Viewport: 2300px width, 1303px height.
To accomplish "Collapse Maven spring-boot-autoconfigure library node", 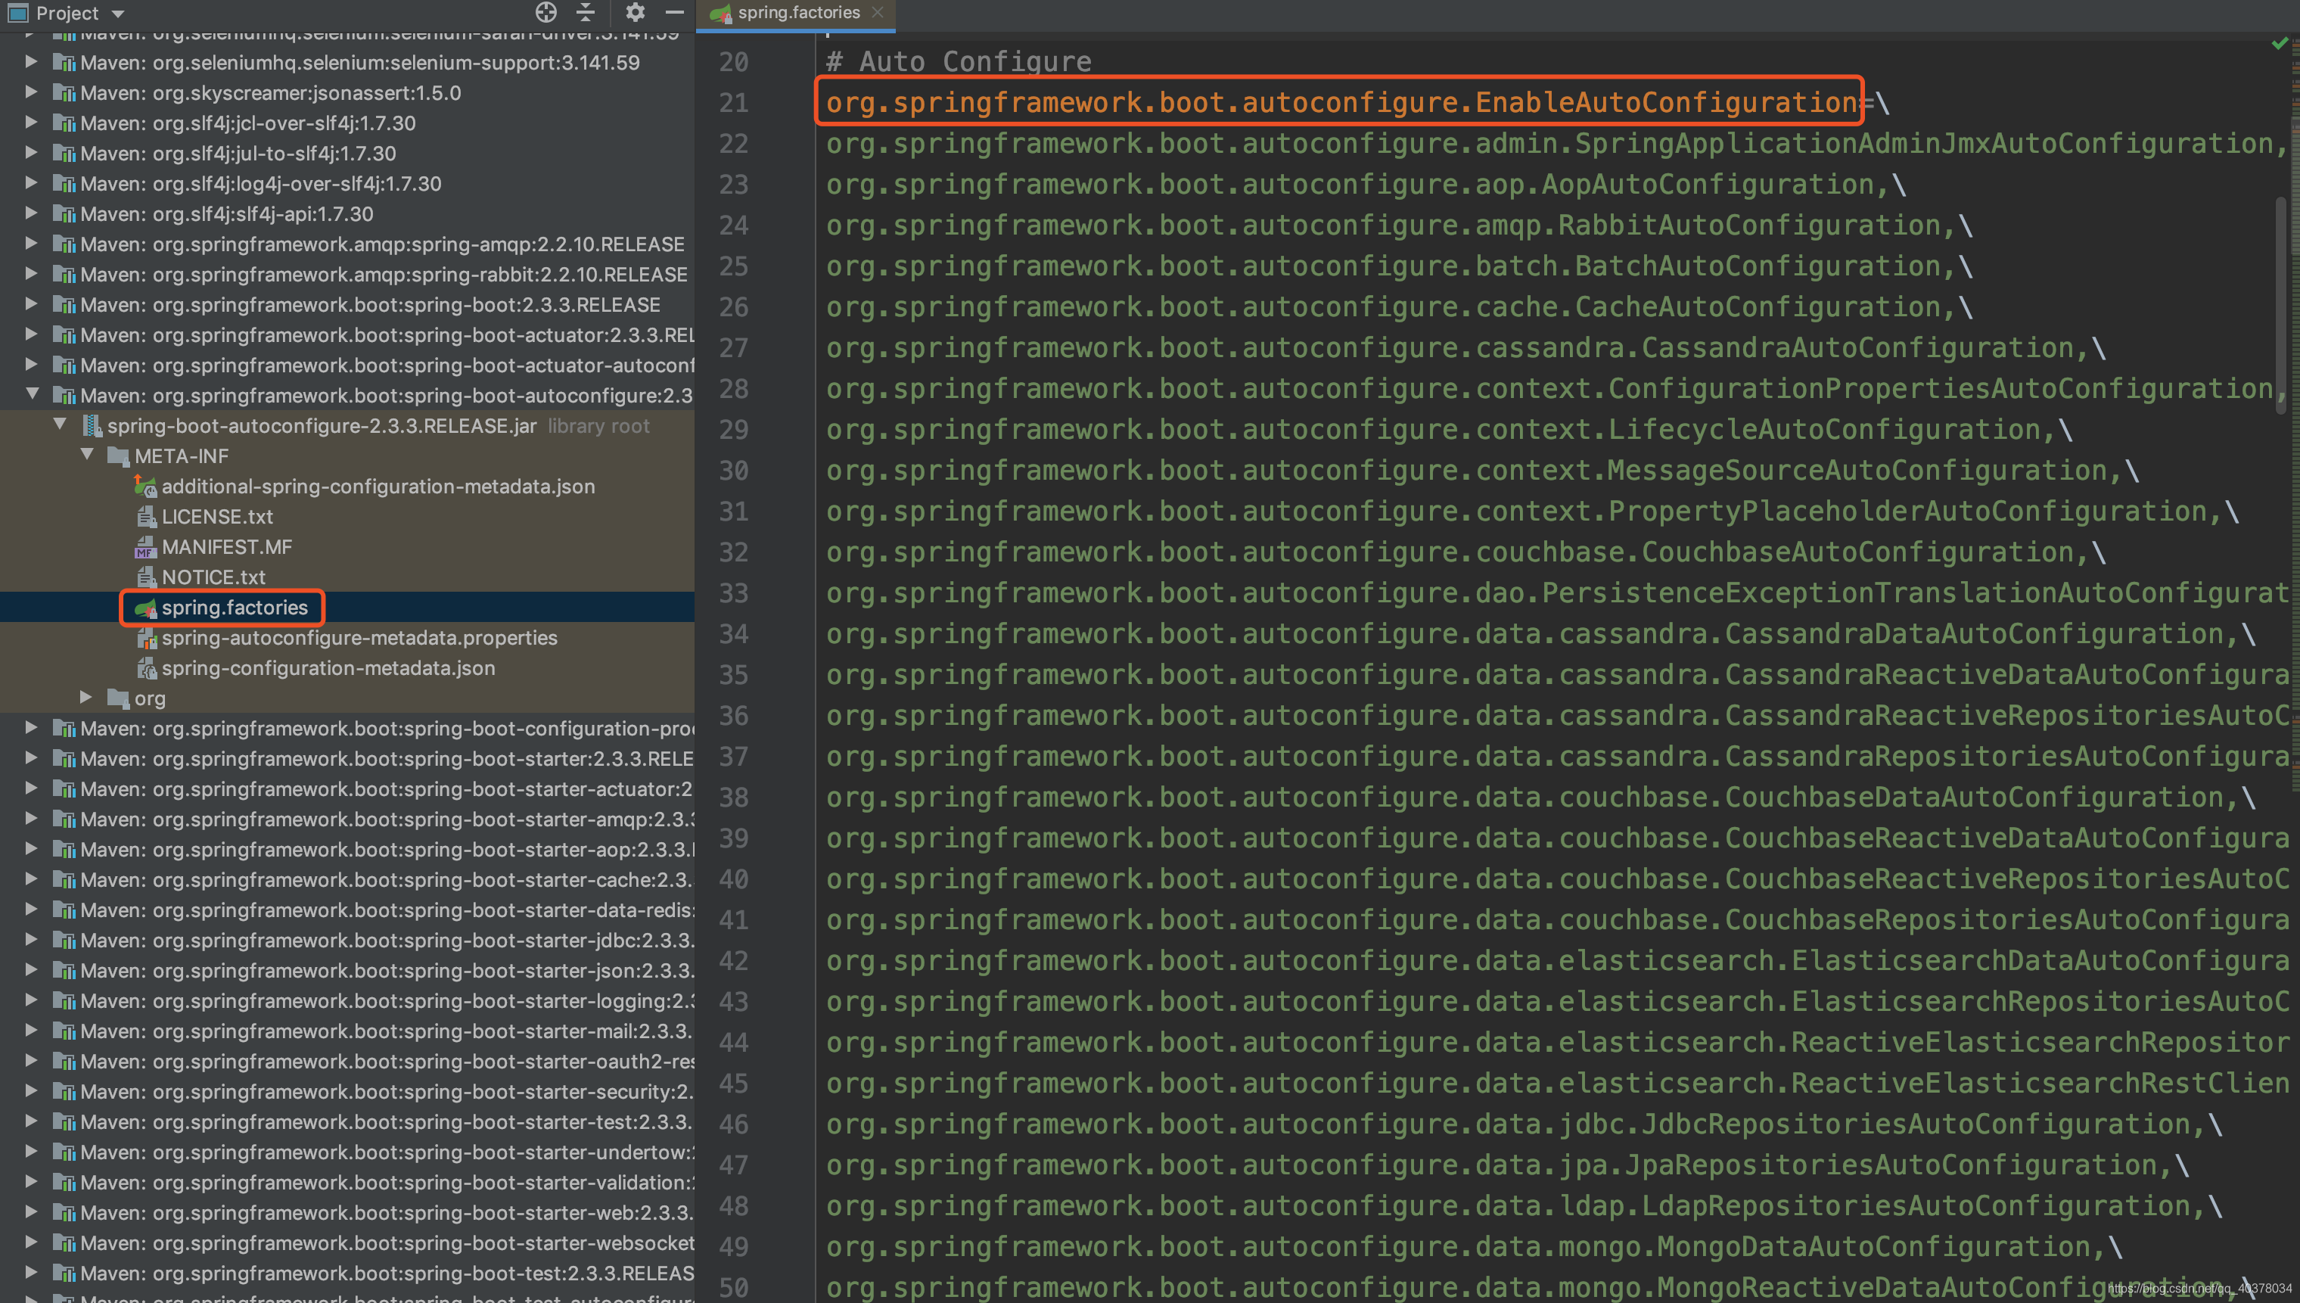I will tap(33, 395).
